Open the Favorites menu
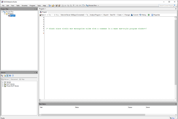 [x=25, y=6]
